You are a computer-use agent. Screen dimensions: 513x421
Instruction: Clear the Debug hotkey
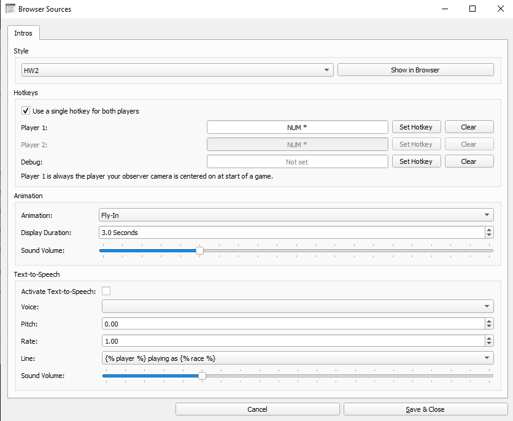[469, 161]
